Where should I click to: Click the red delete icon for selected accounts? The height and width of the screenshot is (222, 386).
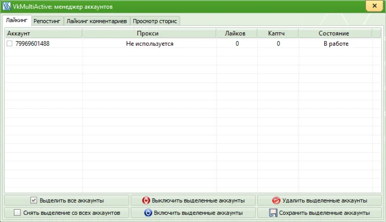coord(276,200)
